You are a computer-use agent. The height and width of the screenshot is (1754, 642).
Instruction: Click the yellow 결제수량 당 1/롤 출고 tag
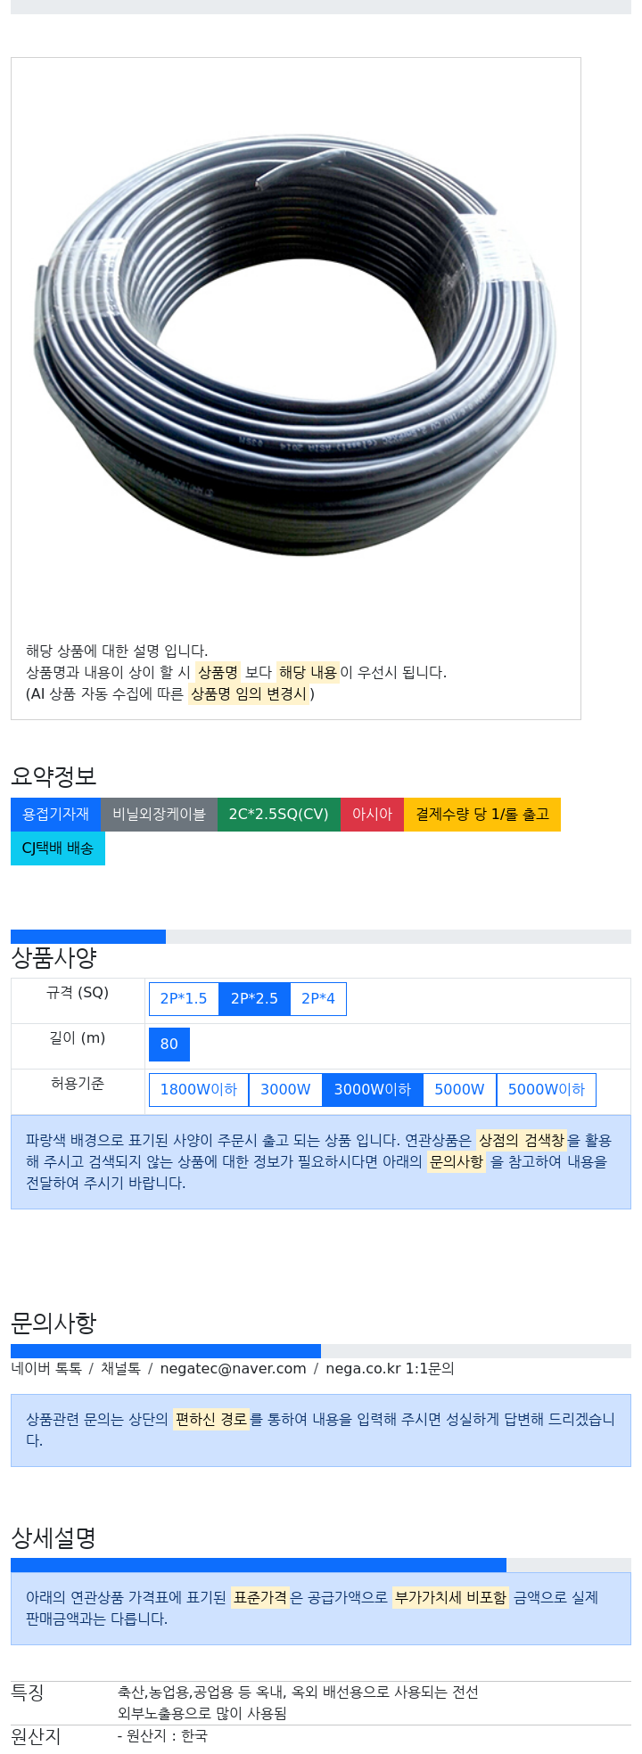[482, 815]
